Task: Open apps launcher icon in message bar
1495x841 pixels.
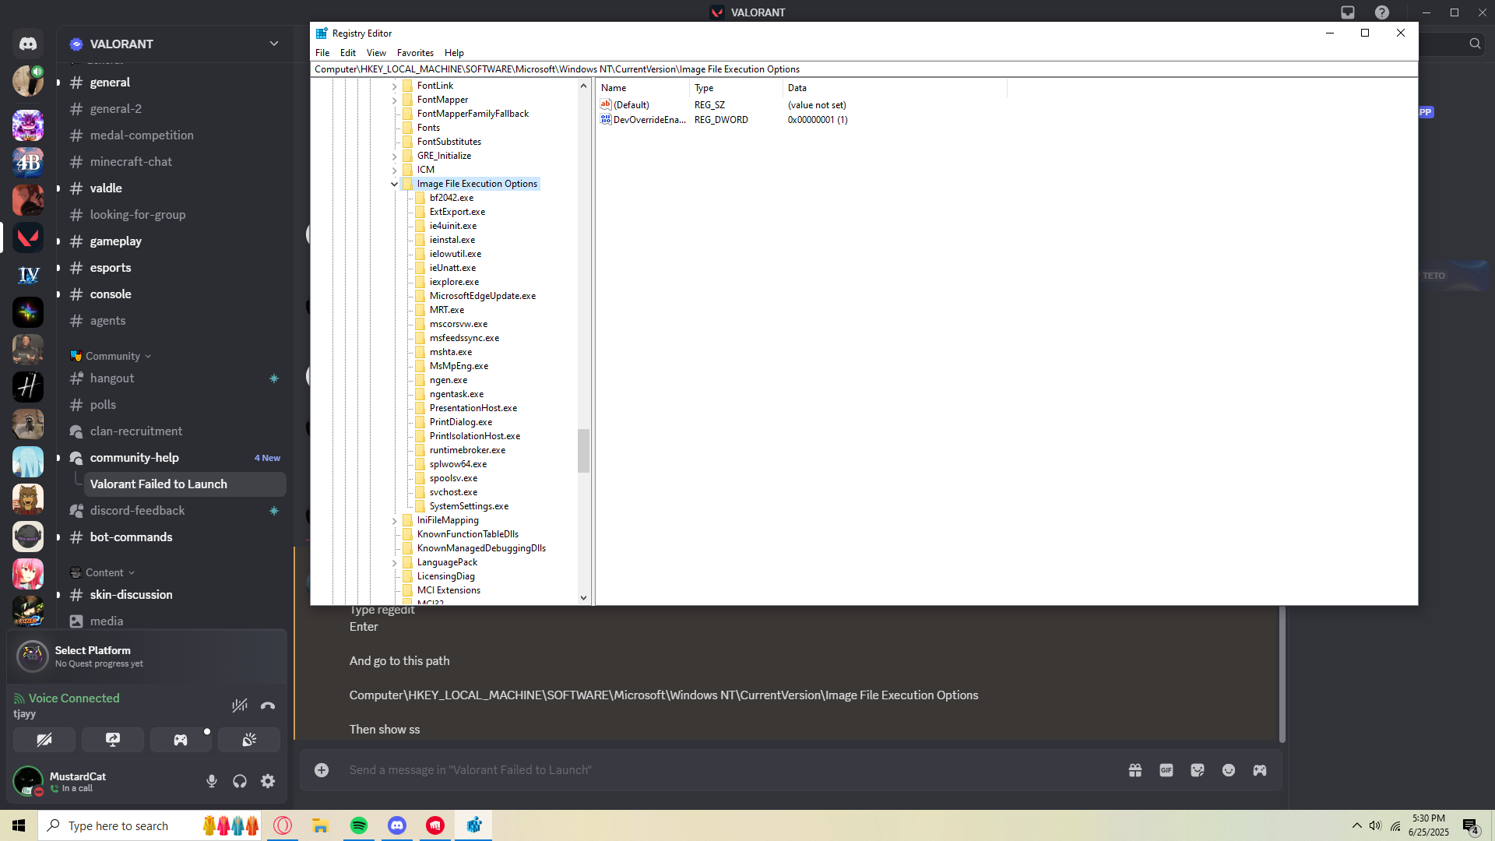Action: 1260,770
